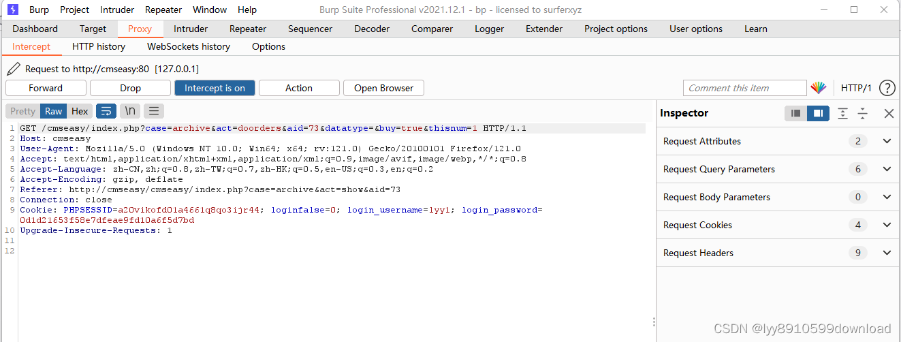This screenshot has height=342, width=901.
Task: Open the Action dropdown button
Action: click(299, 88)
